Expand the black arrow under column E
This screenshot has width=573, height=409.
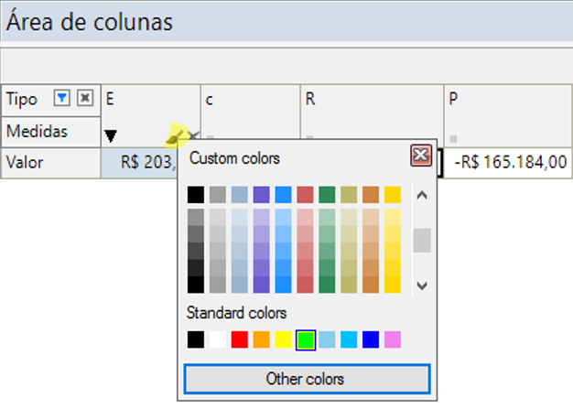(111, 136)
